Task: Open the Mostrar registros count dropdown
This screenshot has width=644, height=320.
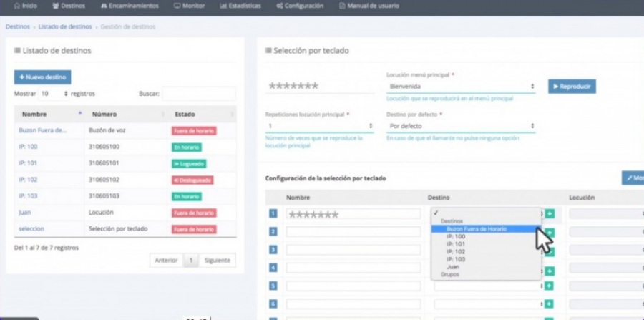Action: click(54, 94)
